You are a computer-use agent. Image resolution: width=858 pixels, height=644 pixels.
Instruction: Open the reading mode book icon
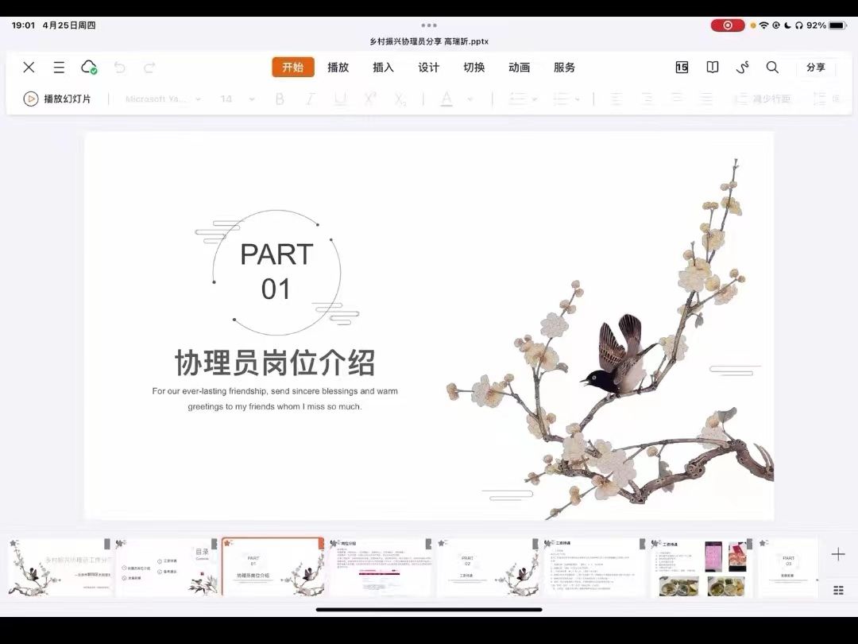tap(713, 68)
